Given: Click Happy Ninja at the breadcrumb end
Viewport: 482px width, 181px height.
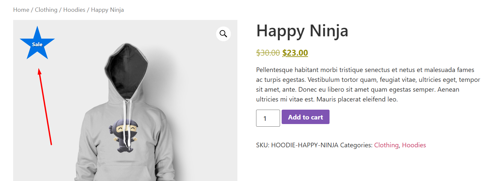Looking at the screenshot, I should pyautogui.click(x=107, y=10).
